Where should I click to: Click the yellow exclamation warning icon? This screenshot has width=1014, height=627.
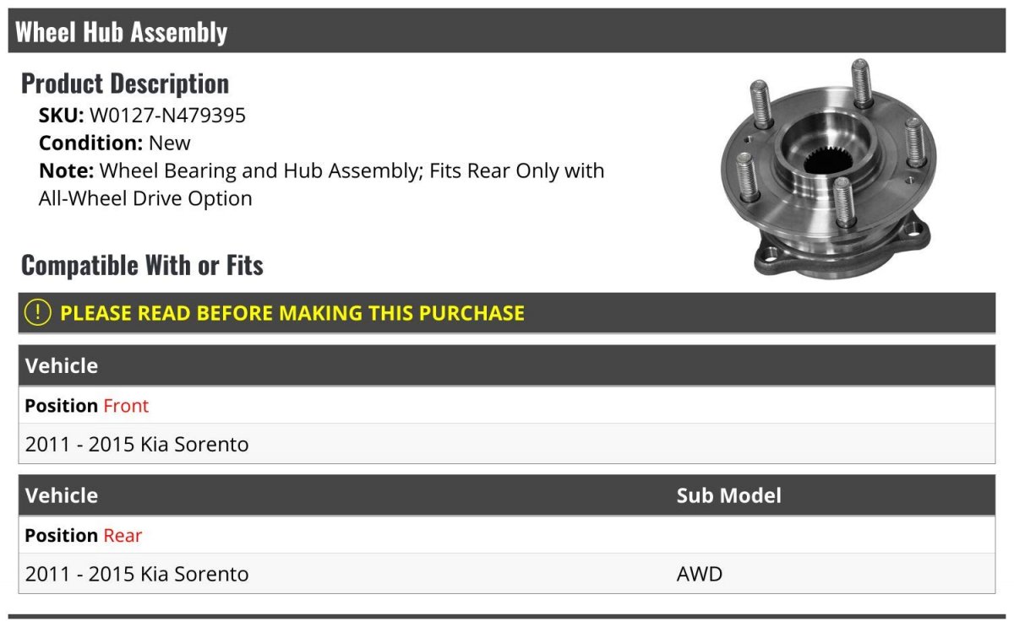[38, 312]
